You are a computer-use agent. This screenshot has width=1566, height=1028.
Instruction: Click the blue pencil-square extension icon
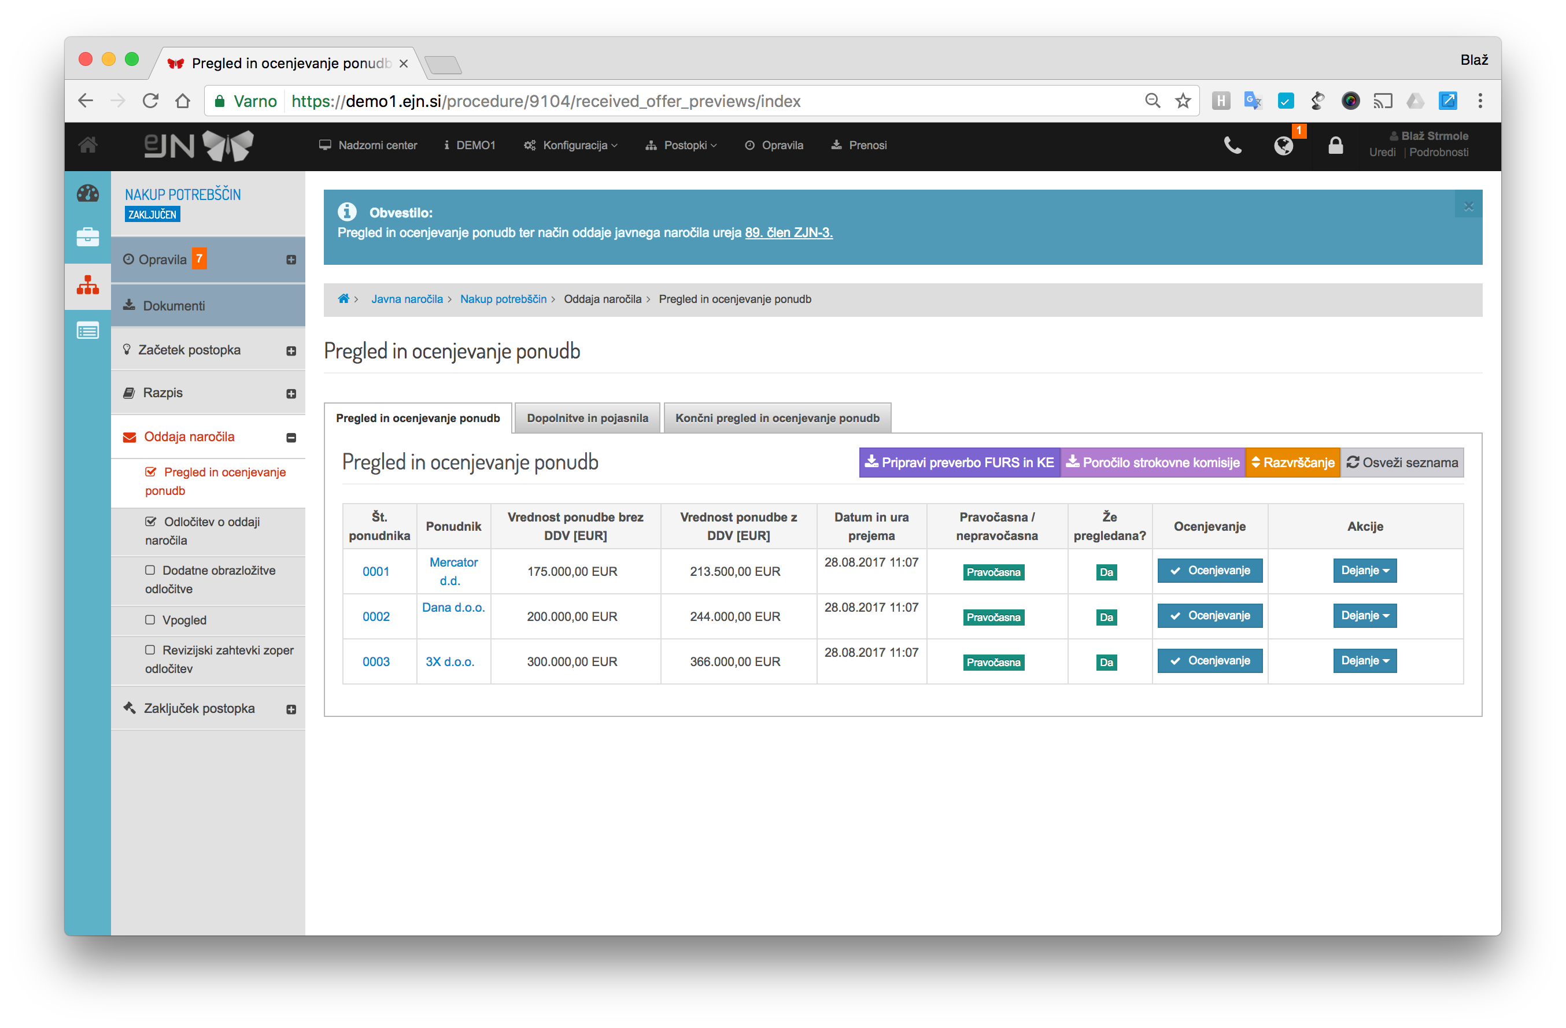(x=1447, y=101)
